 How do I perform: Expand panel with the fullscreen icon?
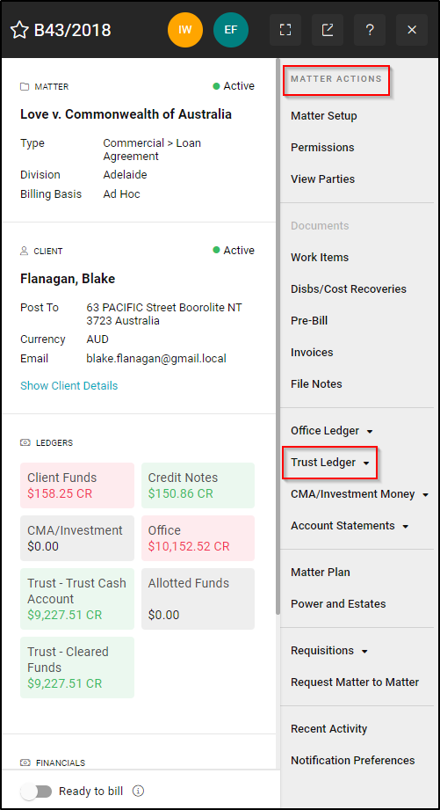(x=285, y=30)
